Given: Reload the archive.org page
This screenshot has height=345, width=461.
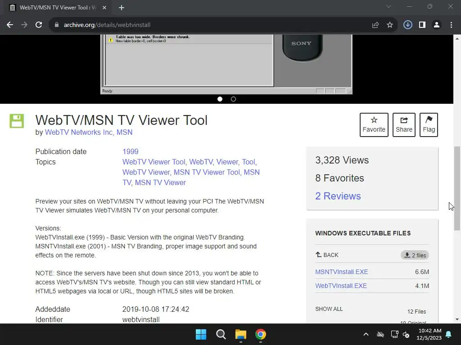Looking at the screenshot, I should [x=39, y=25].
